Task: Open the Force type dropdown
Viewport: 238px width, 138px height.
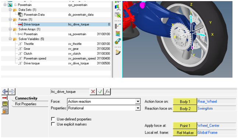Action: 138,102
